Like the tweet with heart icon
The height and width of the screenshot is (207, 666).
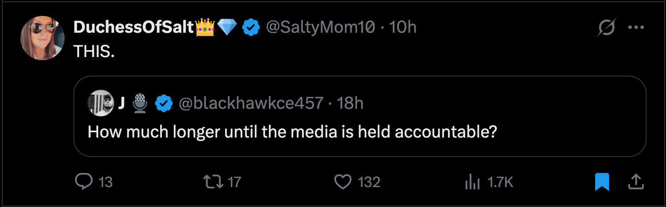(343, 182)
